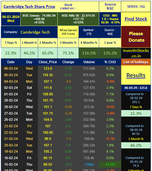This screenshot has width=152, height=171.
Task: Open the Cambridge Tech Share Price link
Action: click(x=29, y=6)
